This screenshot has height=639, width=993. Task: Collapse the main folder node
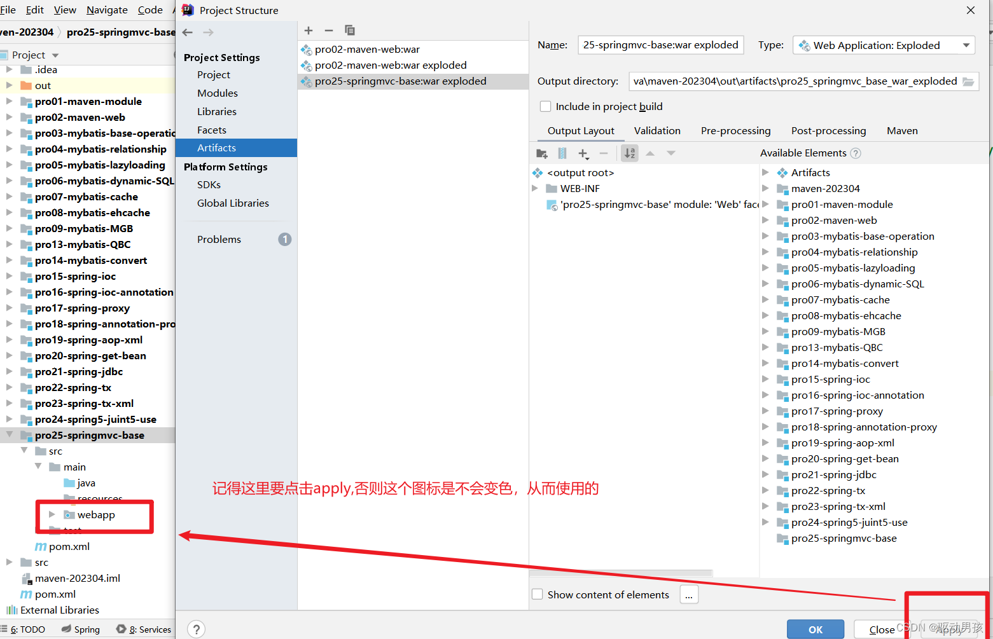point(38,467)
